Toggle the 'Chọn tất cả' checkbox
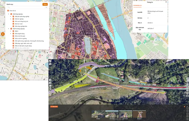This screenshot has height=121, width=189. [8, 11]
